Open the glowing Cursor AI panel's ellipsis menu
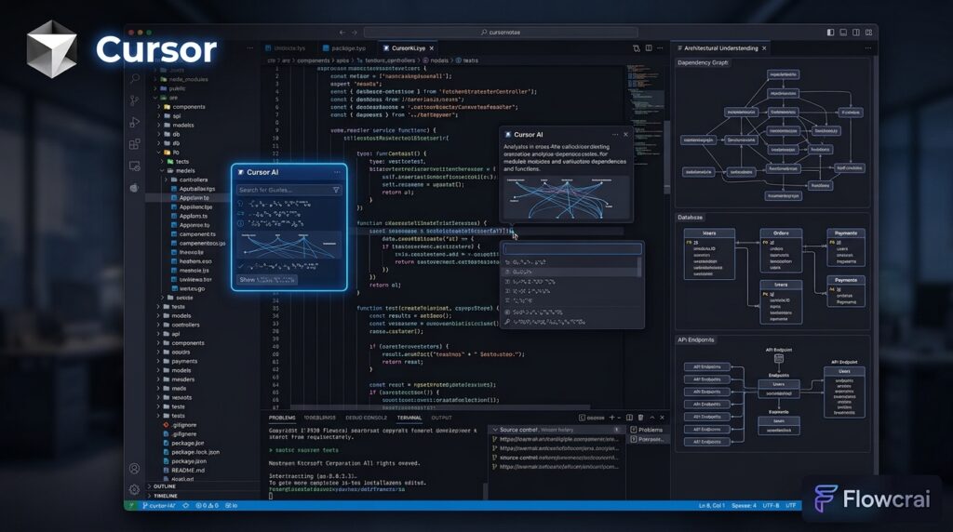The image size is (953, 532). (337, 172)
